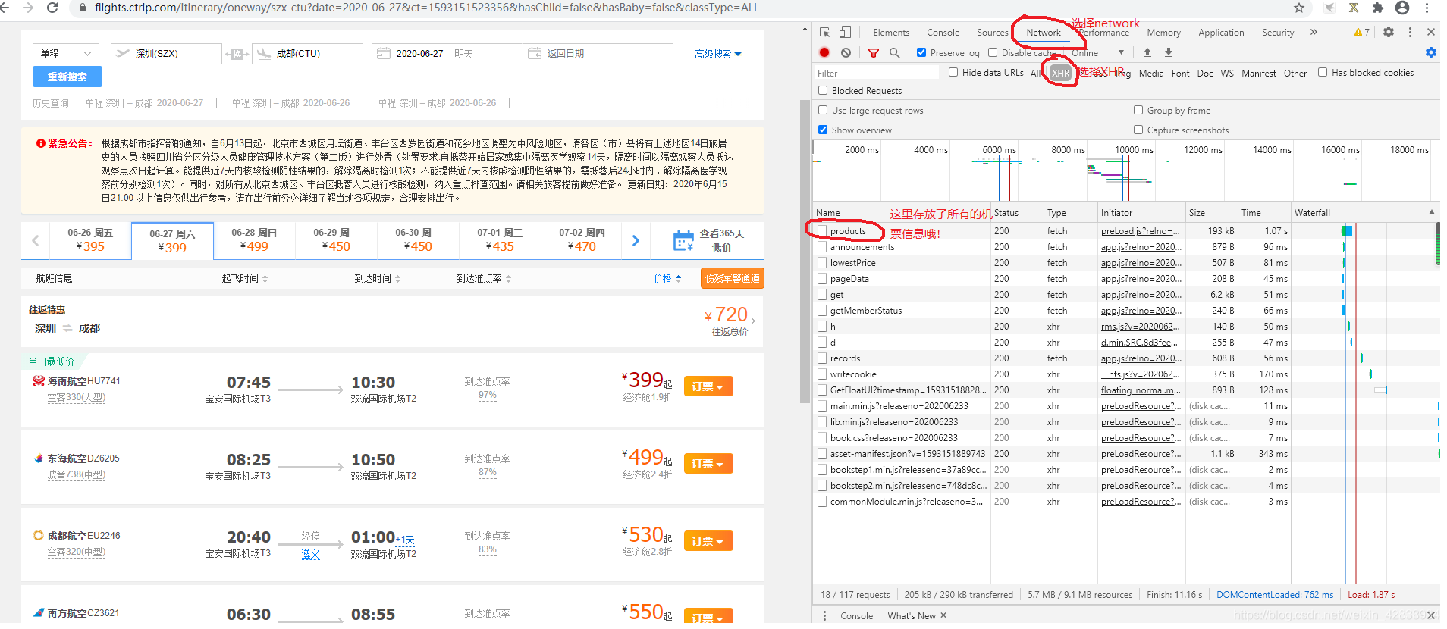This screenshot has height=629, width=1447.
Task: Reload the browser page
Action: [x=52, y=8]
